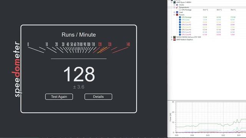Click the 0:03 time axis label
The width and height of the screenshot is (246, 138).
tap(208, 135)
